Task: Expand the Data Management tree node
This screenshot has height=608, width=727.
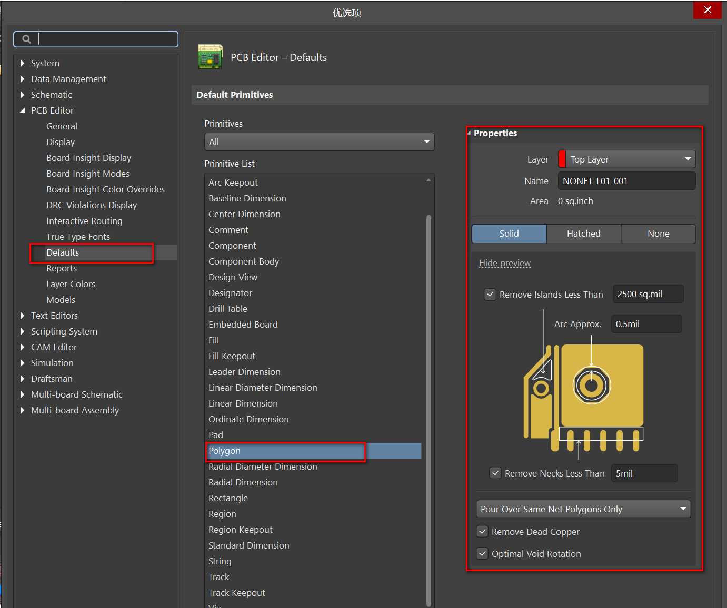Action: pyautogui.click(x=22, y=79)
